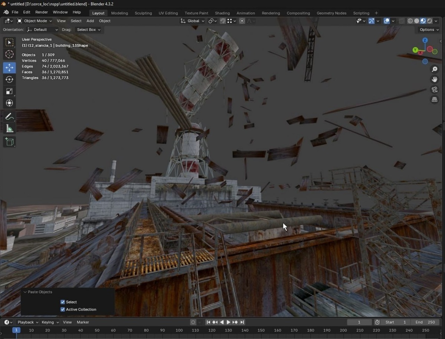
Task: Click the viewport zoom magnifier icon
Action: 435,70
